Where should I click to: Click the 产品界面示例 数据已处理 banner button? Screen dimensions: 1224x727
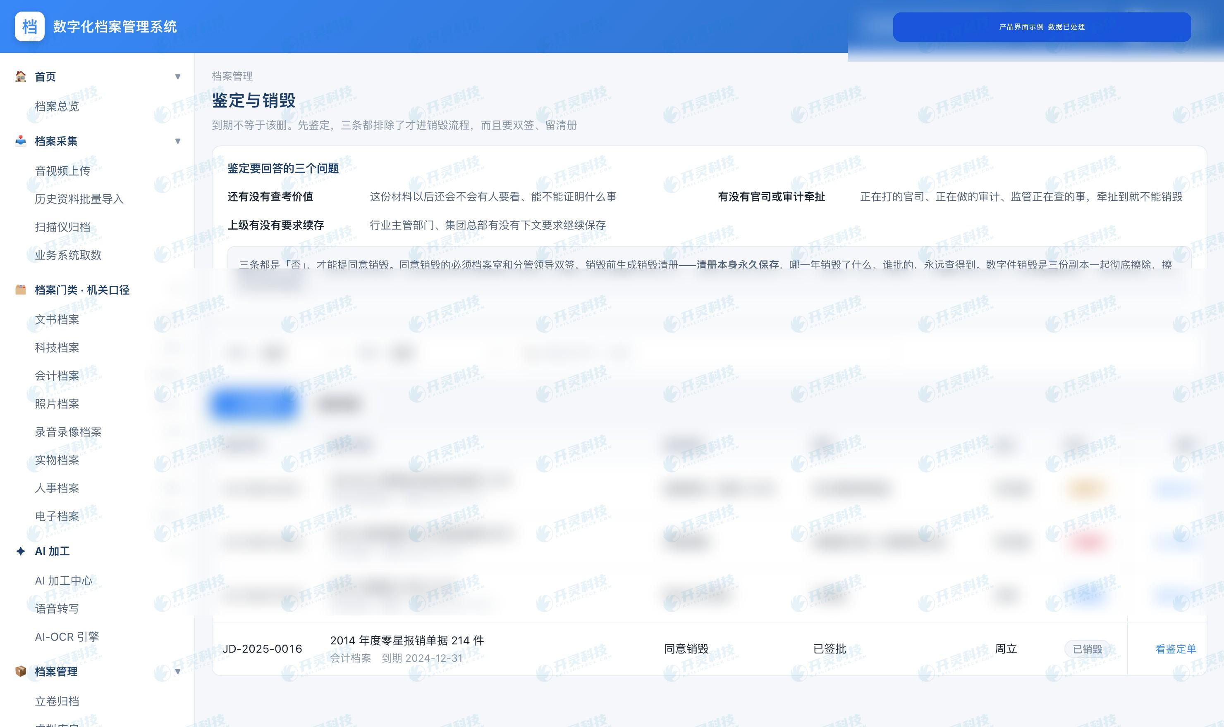click(1042, 27)
